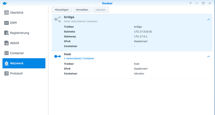Click the Docker whale icon in title bar

pyautogui.click(x=5, y=3)
